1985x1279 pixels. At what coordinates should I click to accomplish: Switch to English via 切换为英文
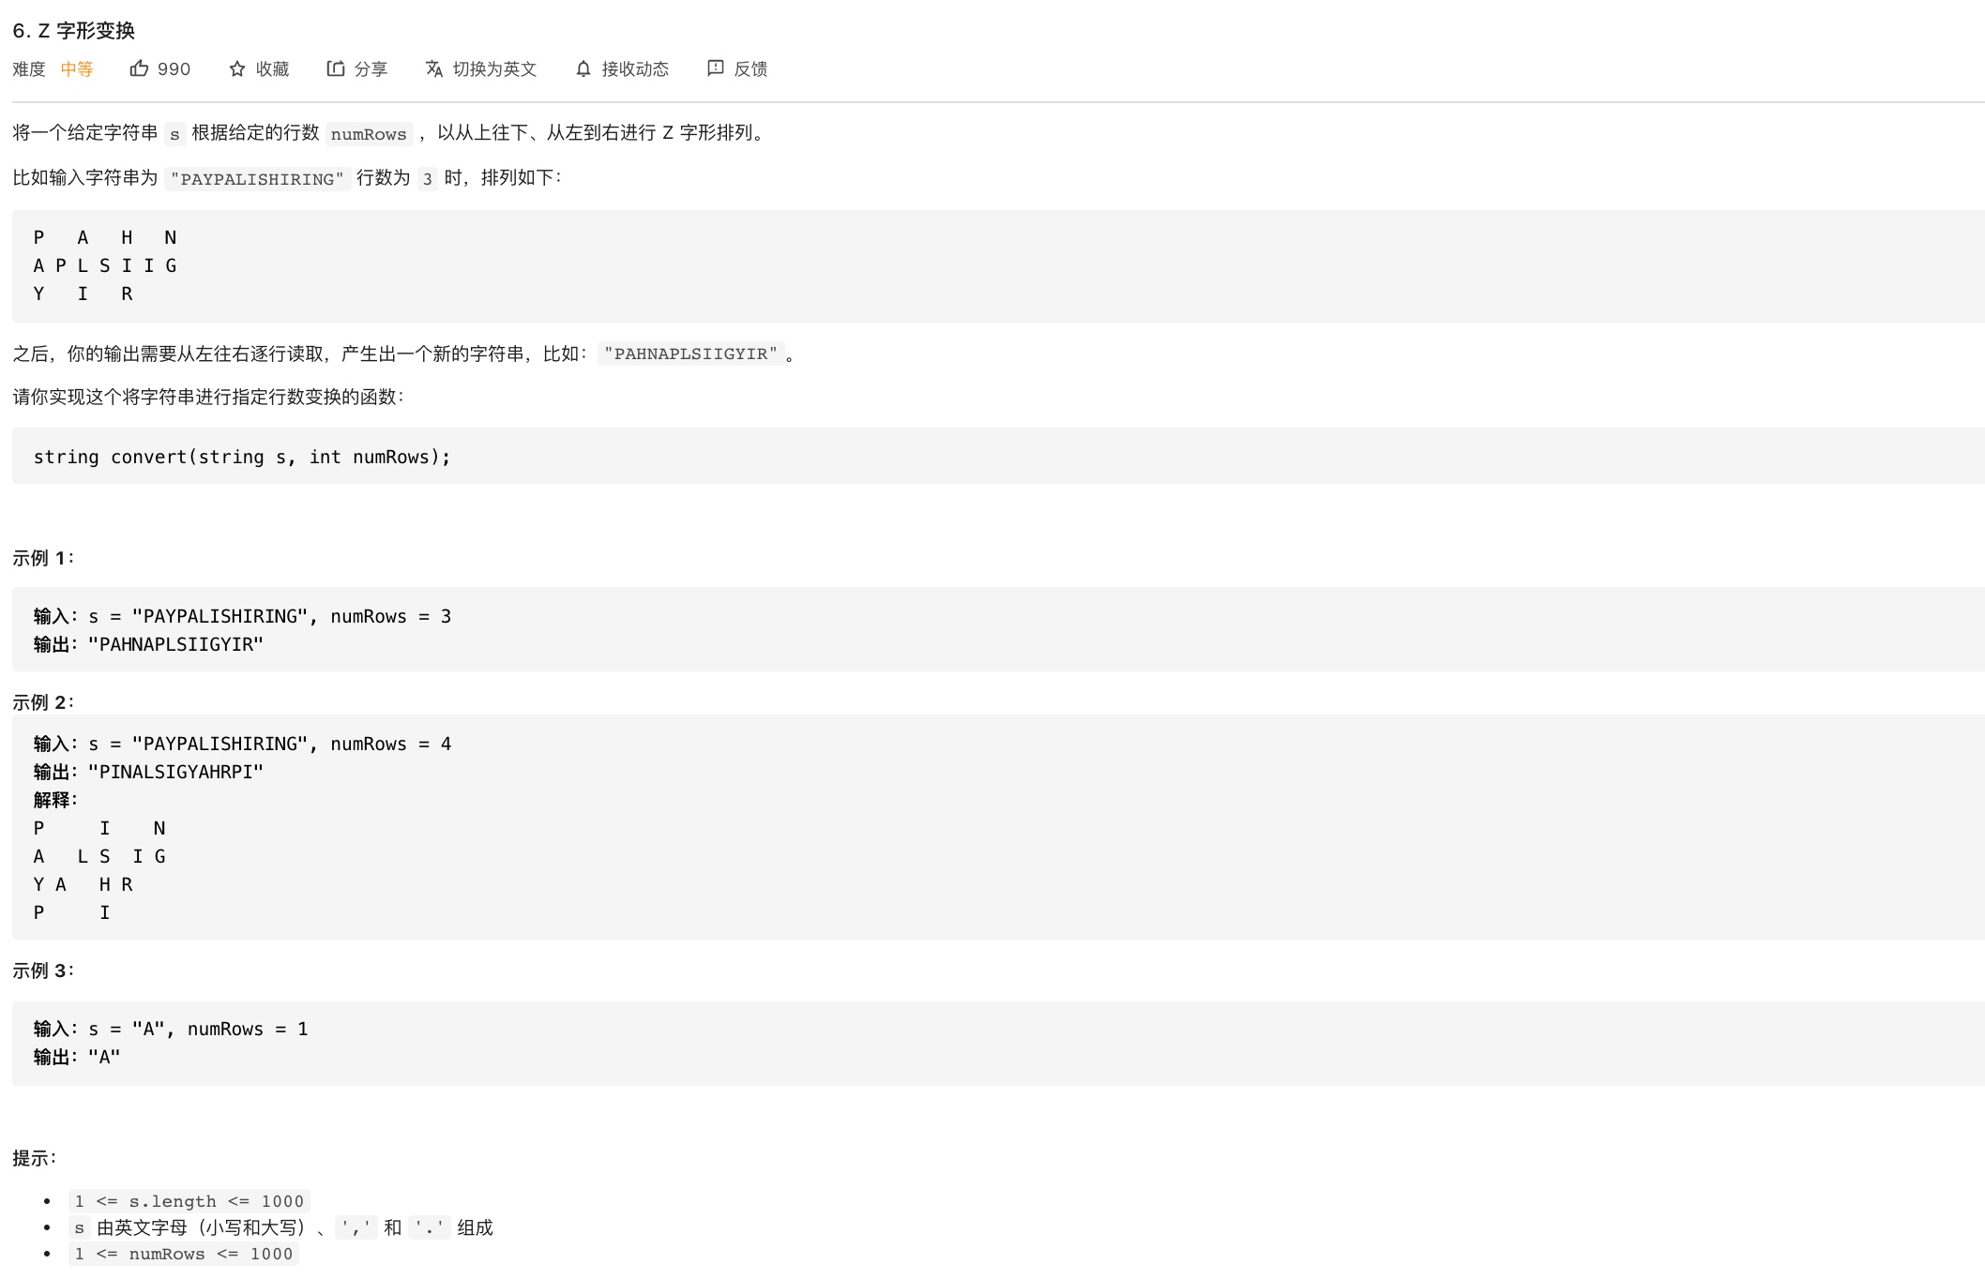coord(494,68)
